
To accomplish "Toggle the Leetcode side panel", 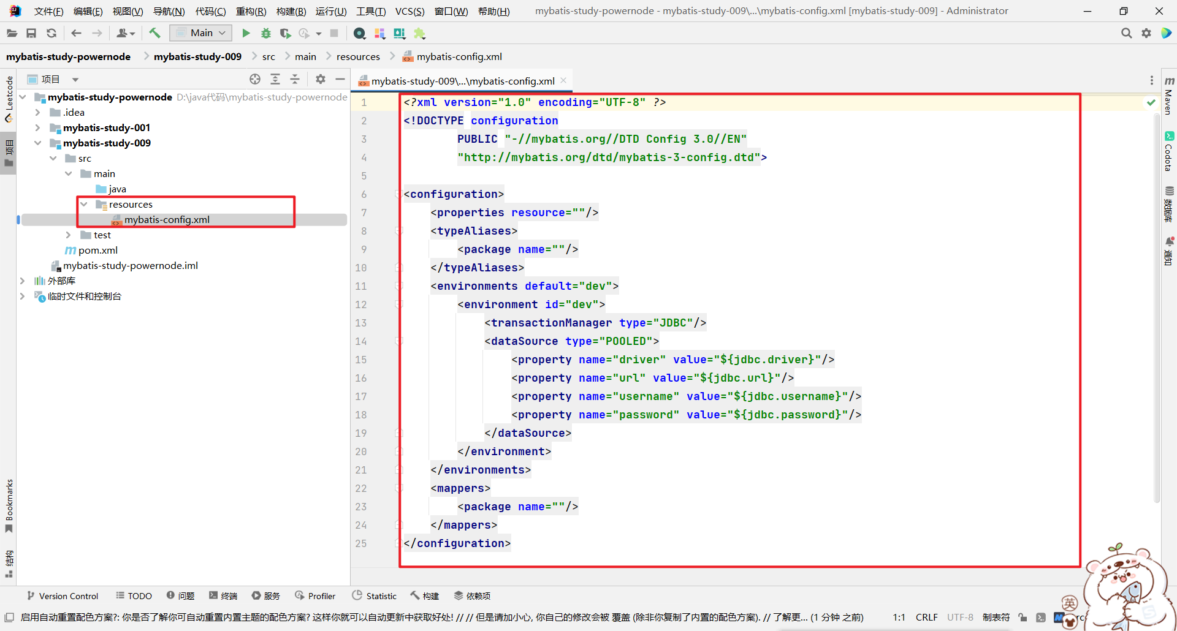I will tap(9, 99).
